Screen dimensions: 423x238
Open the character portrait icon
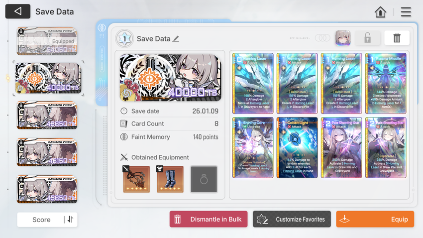(x=343, y=38)
